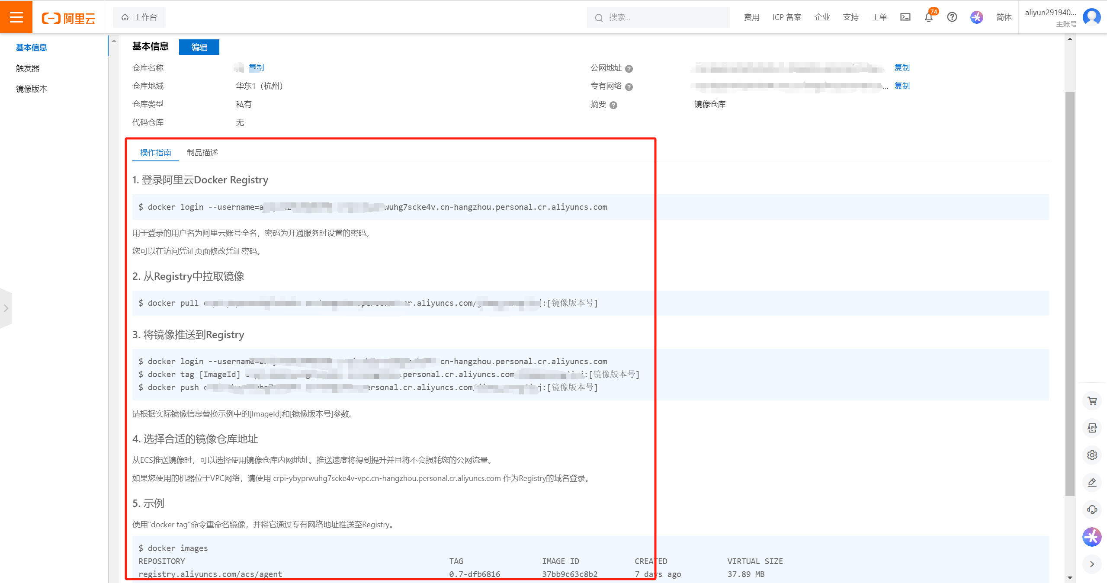The height and width of the screenshot is (583, 1107).
Task: Open the 工单 menu
Action: 879,17
